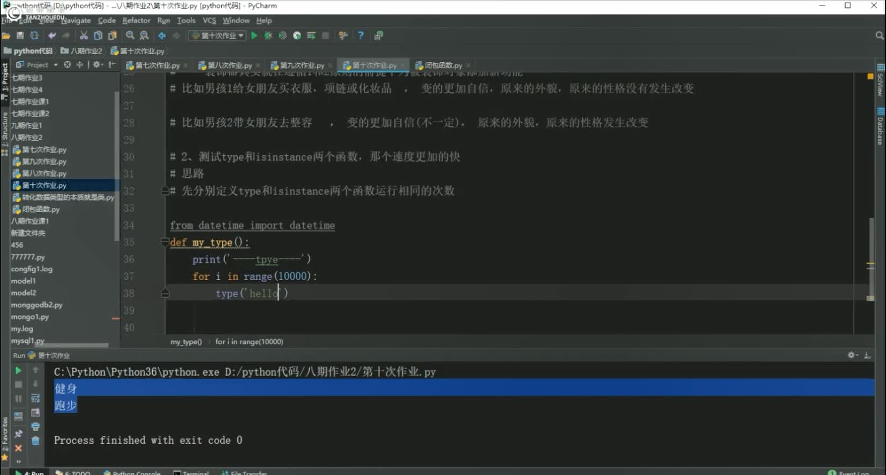The image size is (886, 475).
Task: Open the Navigate menu
Action: point(76,20)
